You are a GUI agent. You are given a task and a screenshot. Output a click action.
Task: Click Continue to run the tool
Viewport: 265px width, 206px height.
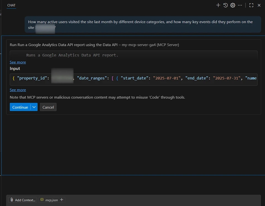[x=20, y=107]
